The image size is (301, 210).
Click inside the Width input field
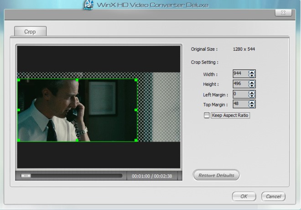pos(241,73)
